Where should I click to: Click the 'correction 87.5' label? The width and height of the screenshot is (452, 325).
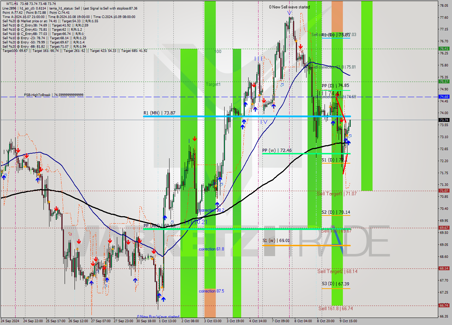point(211,291)
